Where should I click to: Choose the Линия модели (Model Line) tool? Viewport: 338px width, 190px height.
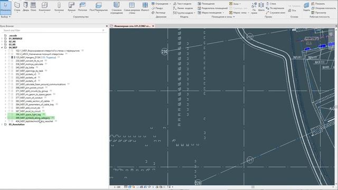coord(183,8)
